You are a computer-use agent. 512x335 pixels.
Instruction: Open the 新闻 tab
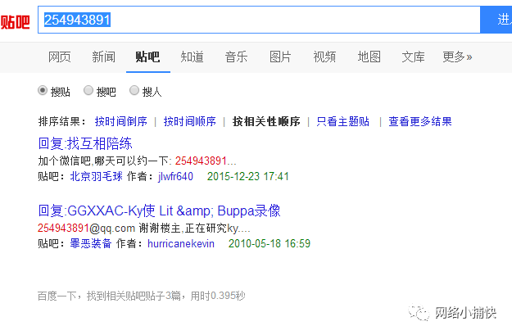tap(103, 57)
